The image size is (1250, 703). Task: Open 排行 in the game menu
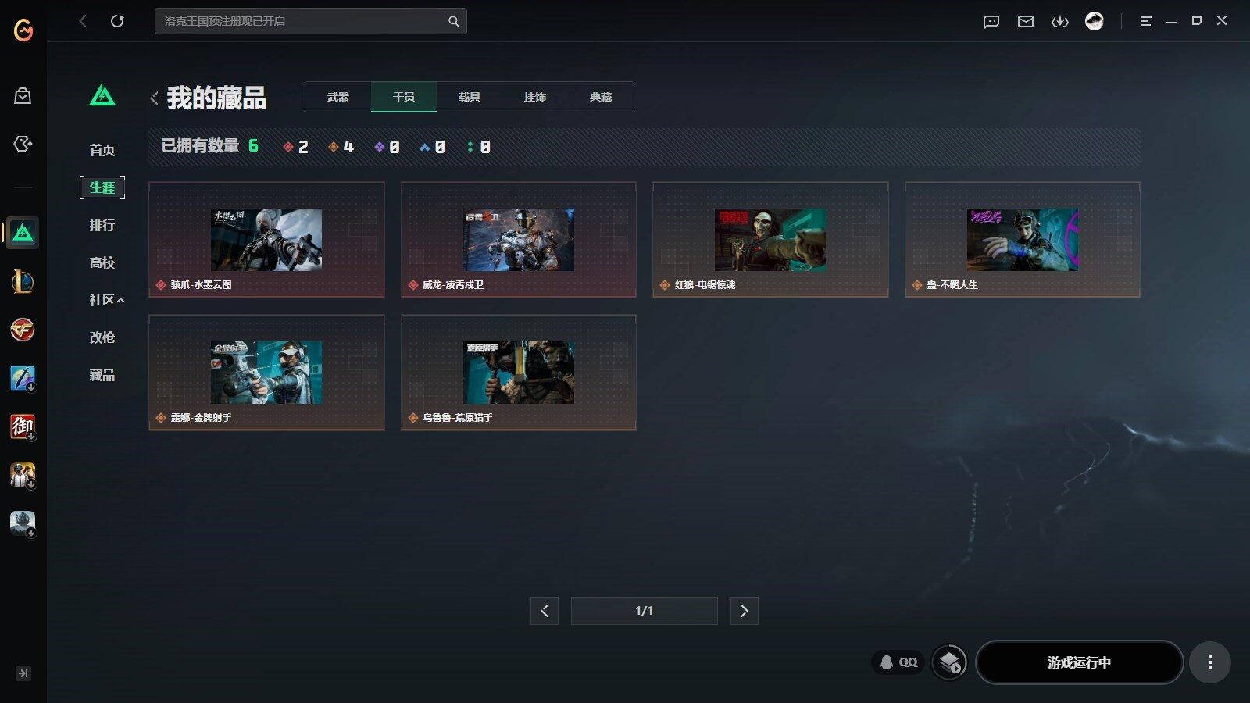tap(102, 225)
